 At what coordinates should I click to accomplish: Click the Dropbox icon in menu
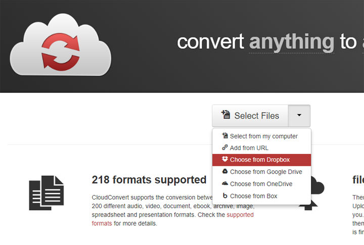[x=224, y=159]
